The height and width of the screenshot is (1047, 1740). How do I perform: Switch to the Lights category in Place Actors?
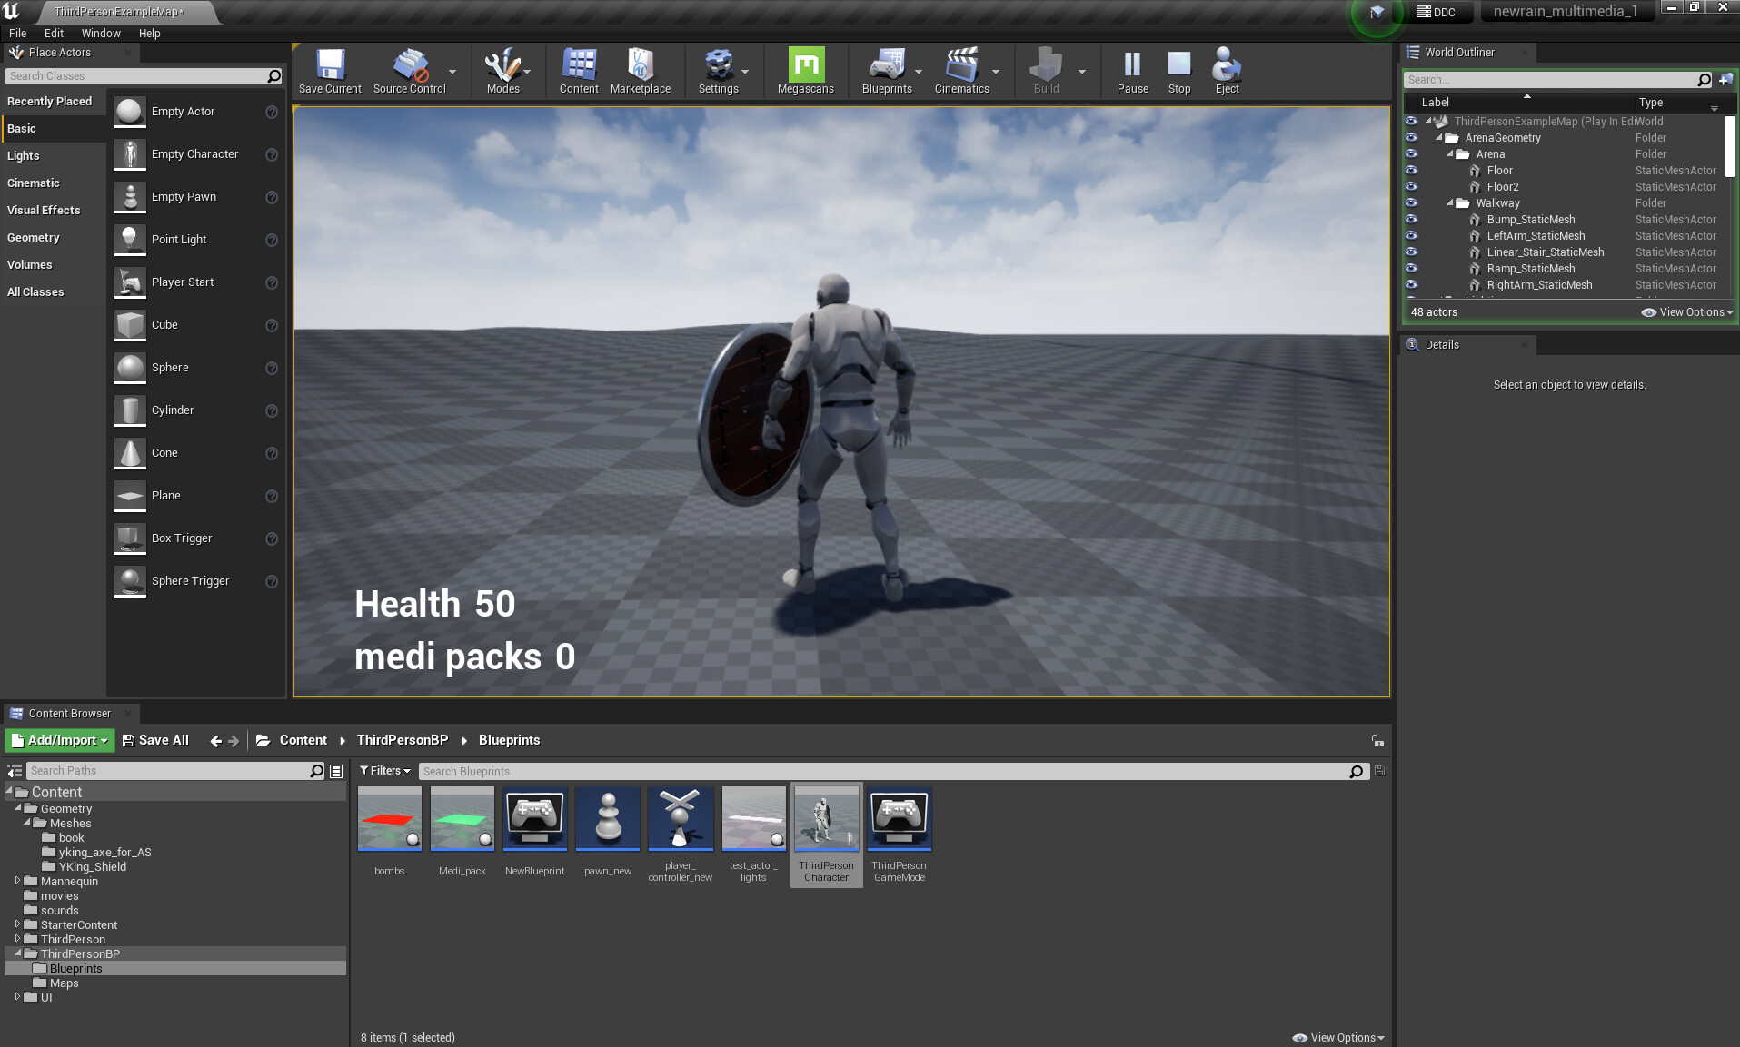coord(23,155)
